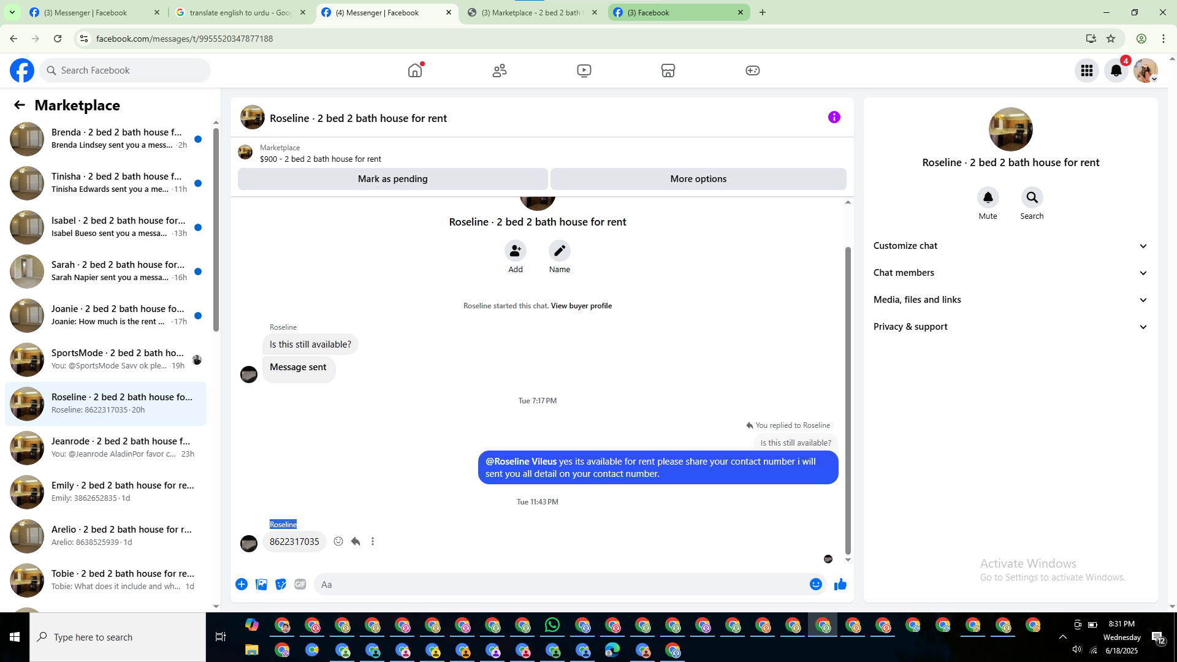Focus the Search Facebook field
Image resolution: width=1177 pixels, height=662 pixels.
(x=125, y=70)
